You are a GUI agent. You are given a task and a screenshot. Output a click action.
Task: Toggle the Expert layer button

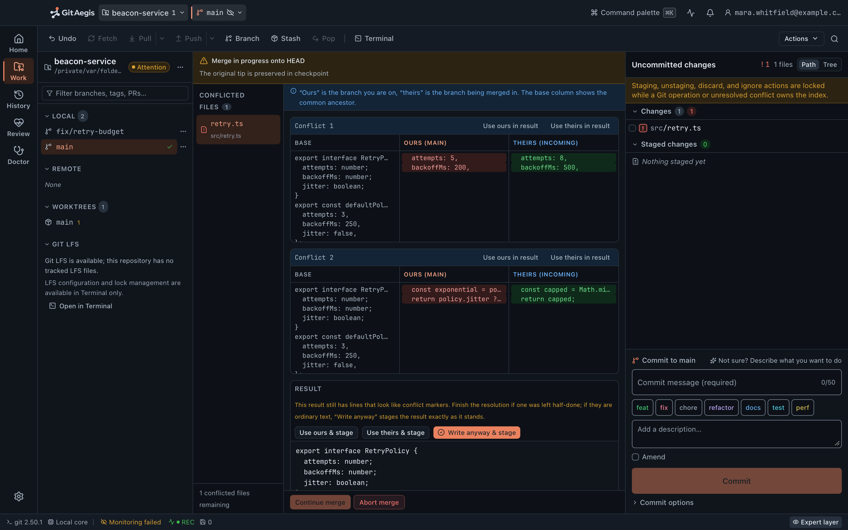pos(815,522)
